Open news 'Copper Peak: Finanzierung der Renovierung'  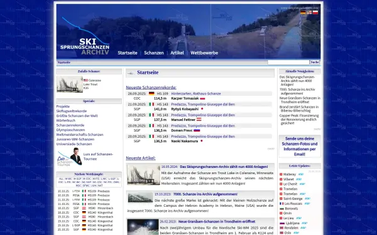point(300,119)
